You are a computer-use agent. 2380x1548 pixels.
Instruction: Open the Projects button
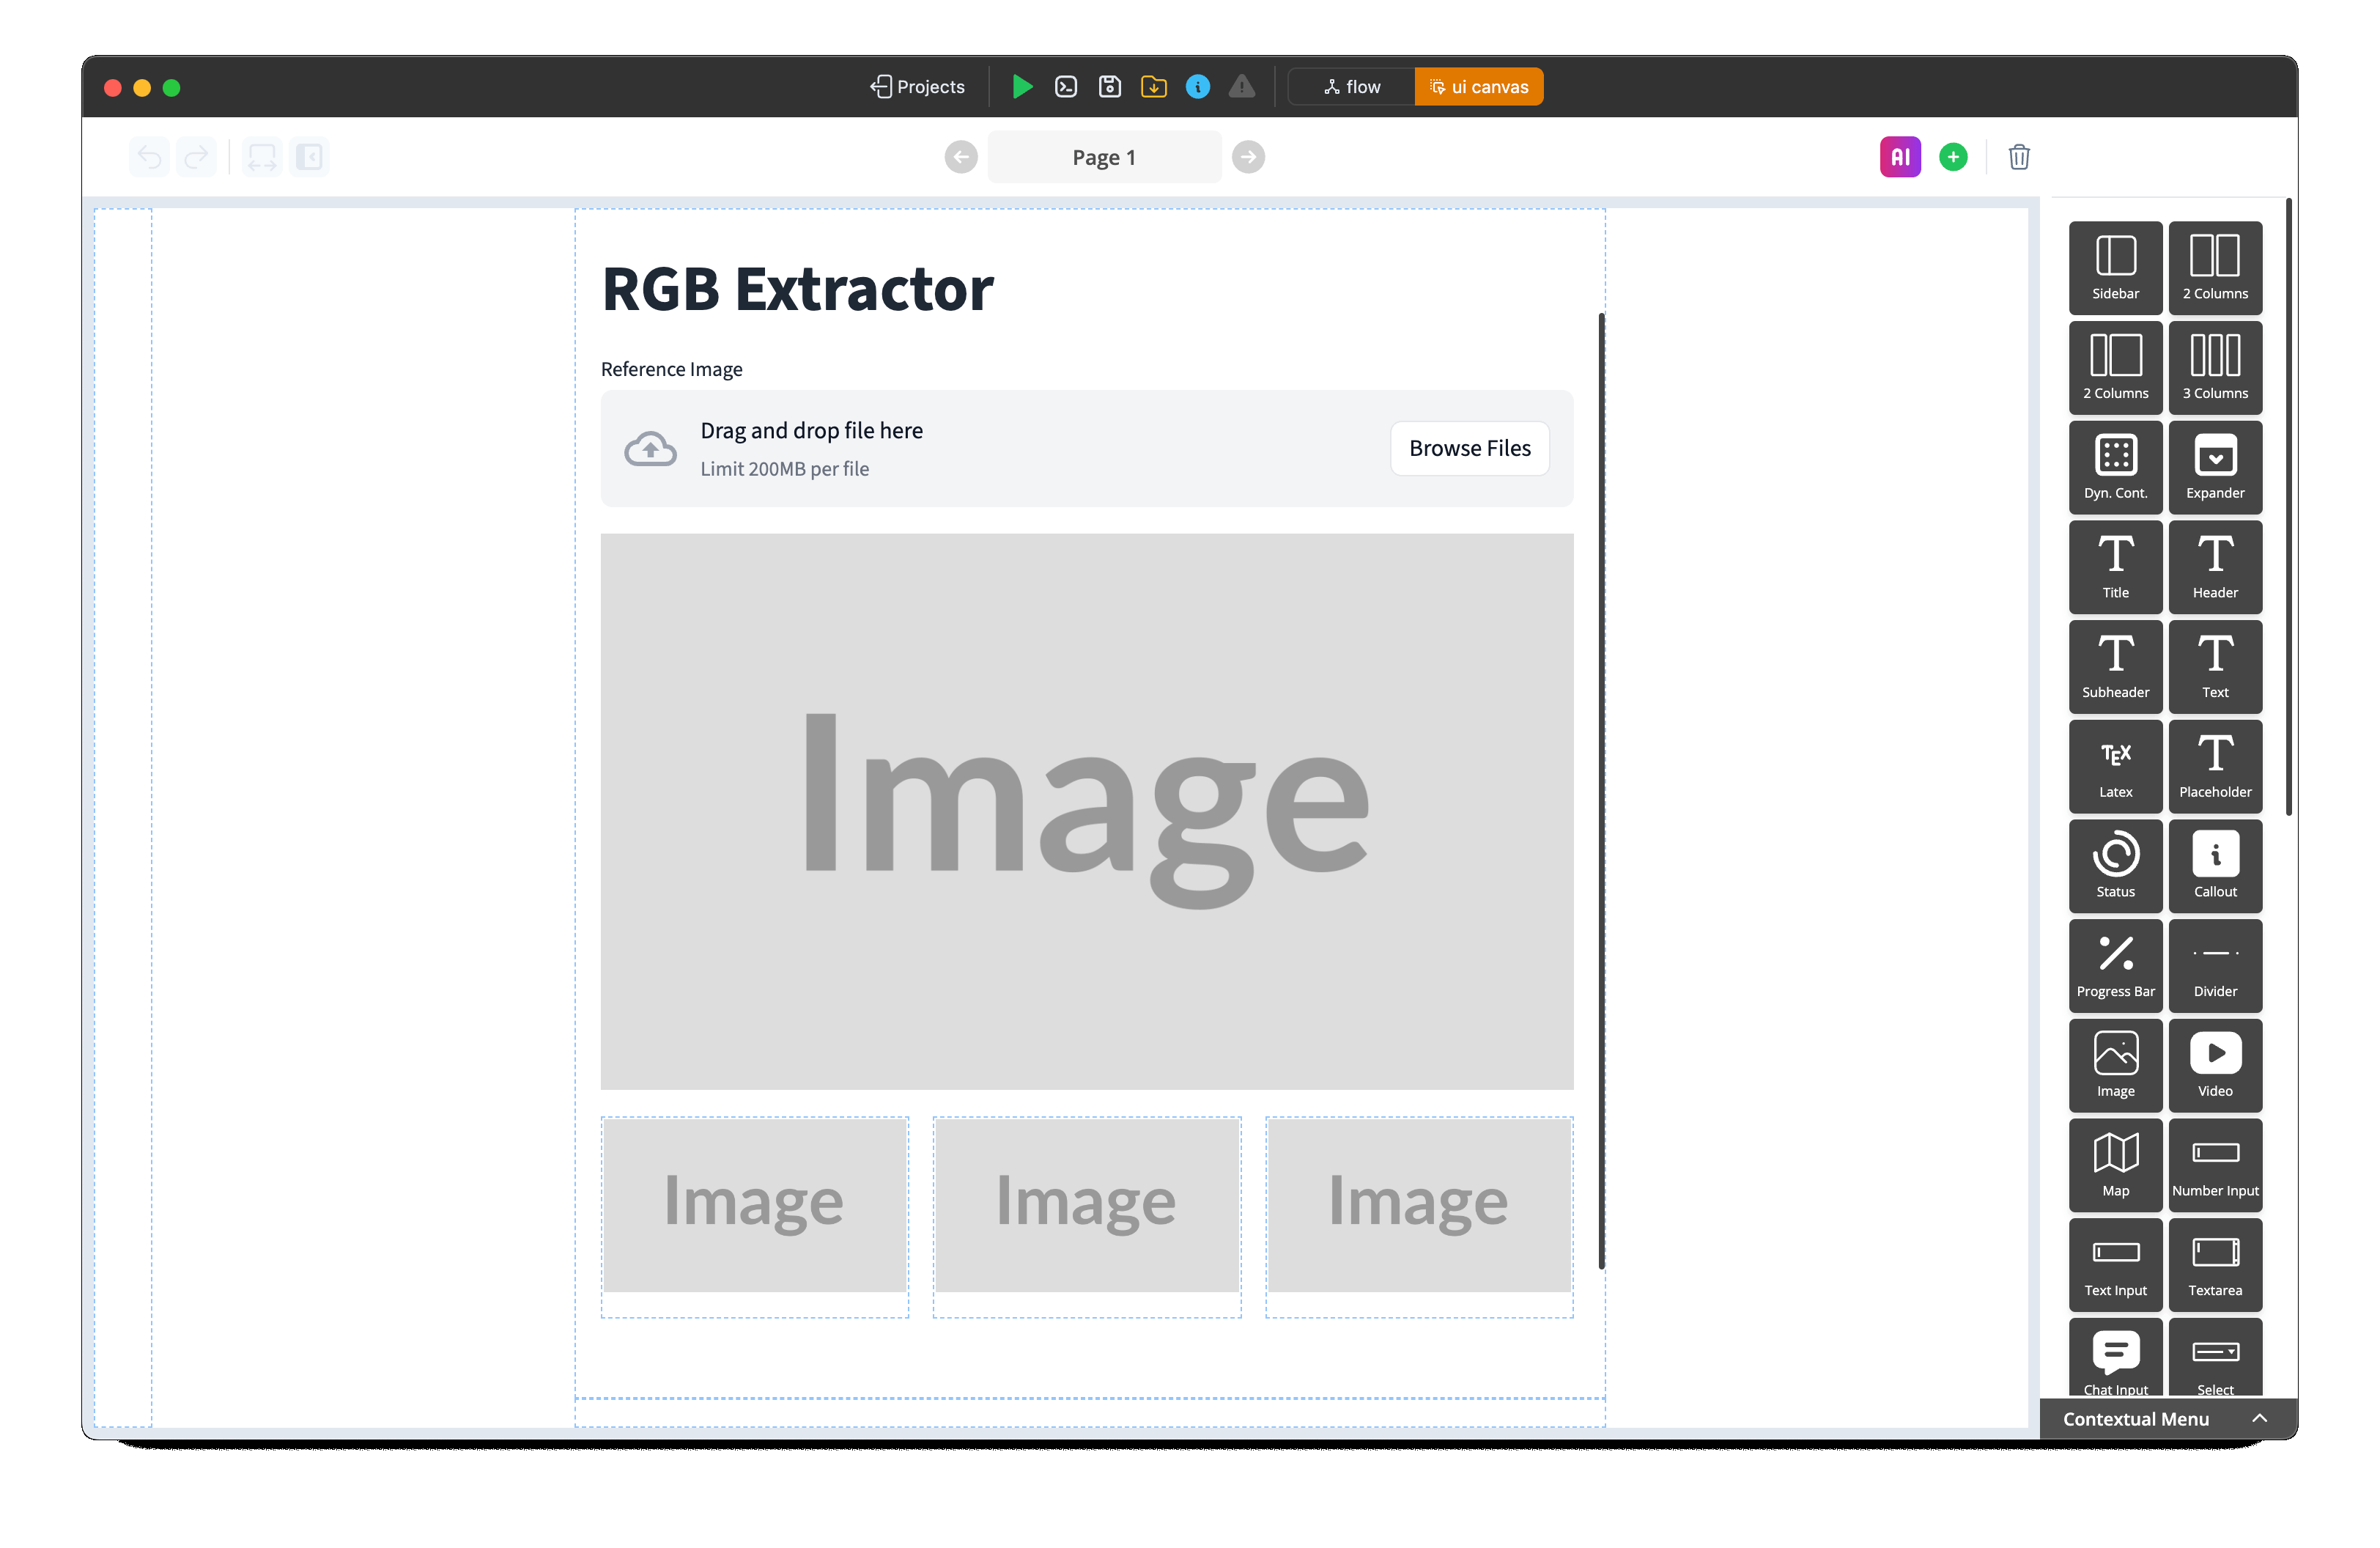pos(917,87)
